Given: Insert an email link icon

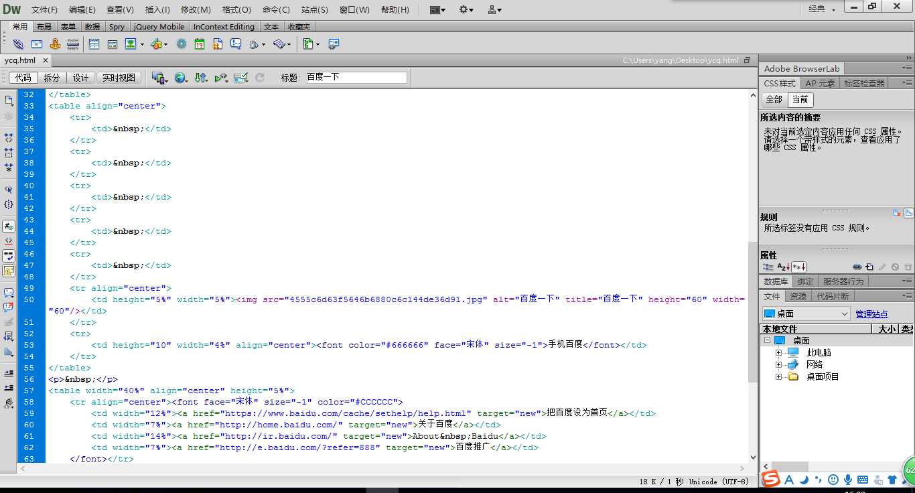Looking at the screenshot, I should (x=37, y=44).
